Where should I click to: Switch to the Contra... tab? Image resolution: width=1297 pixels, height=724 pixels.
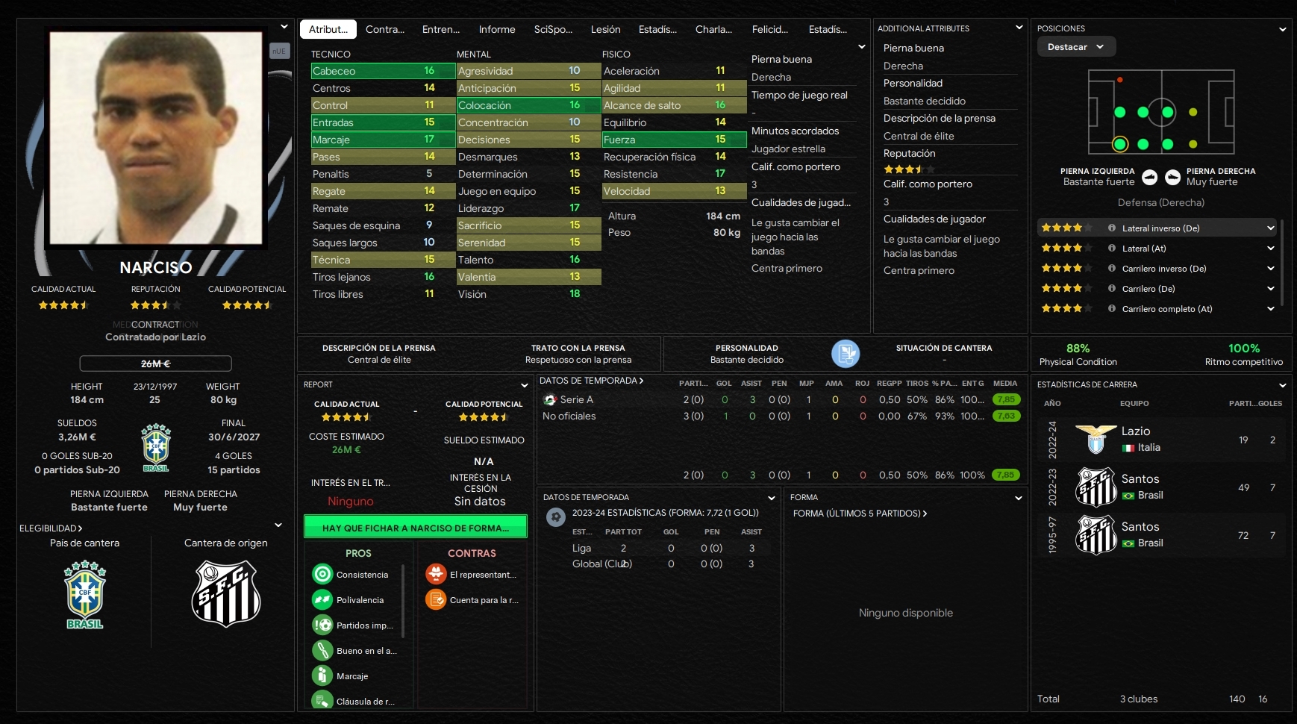pos(385,29)
